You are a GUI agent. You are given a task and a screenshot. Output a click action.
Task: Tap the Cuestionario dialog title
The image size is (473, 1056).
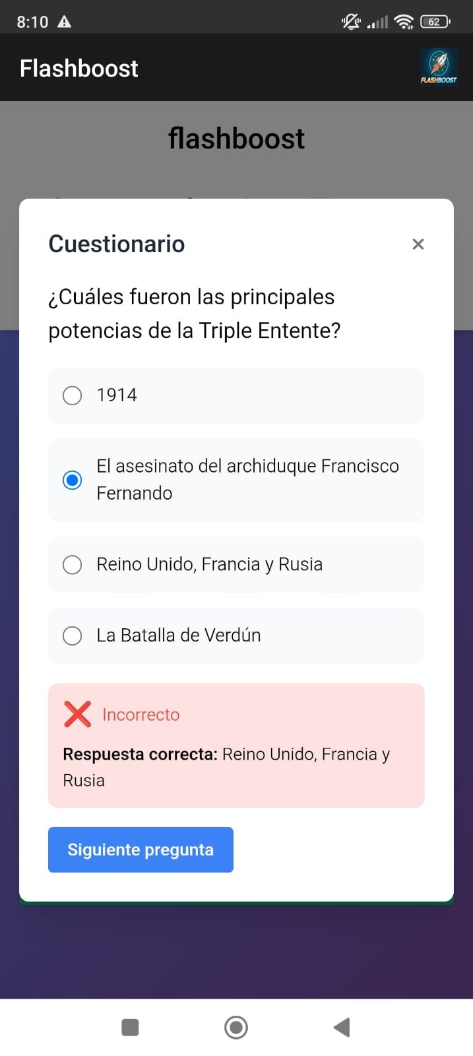tap(117, 244)
